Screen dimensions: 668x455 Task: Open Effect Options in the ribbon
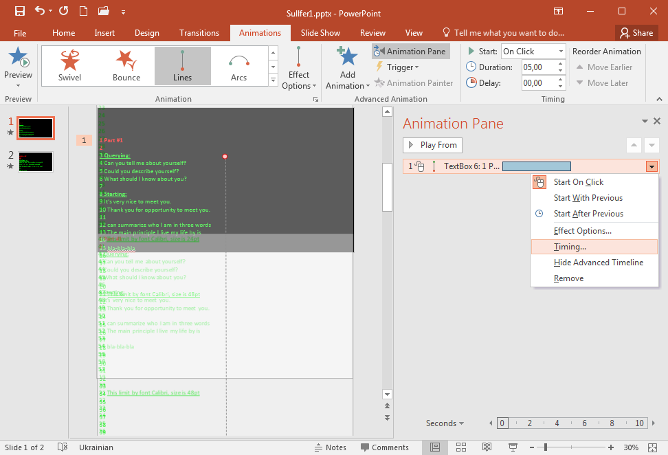point(299,68)
